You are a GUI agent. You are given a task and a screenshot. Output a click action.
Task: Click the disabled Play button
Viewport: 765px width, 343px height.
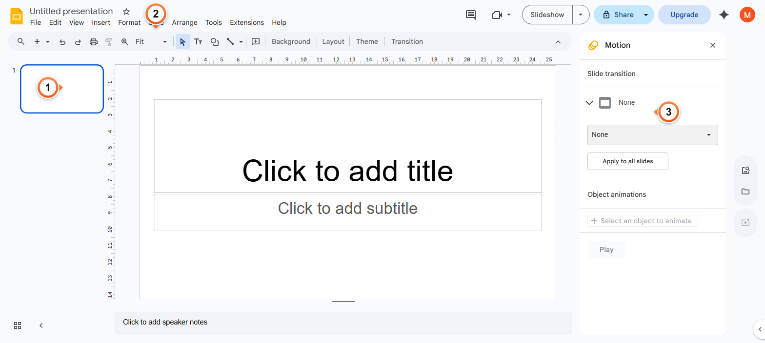click(x=606, y=249)
